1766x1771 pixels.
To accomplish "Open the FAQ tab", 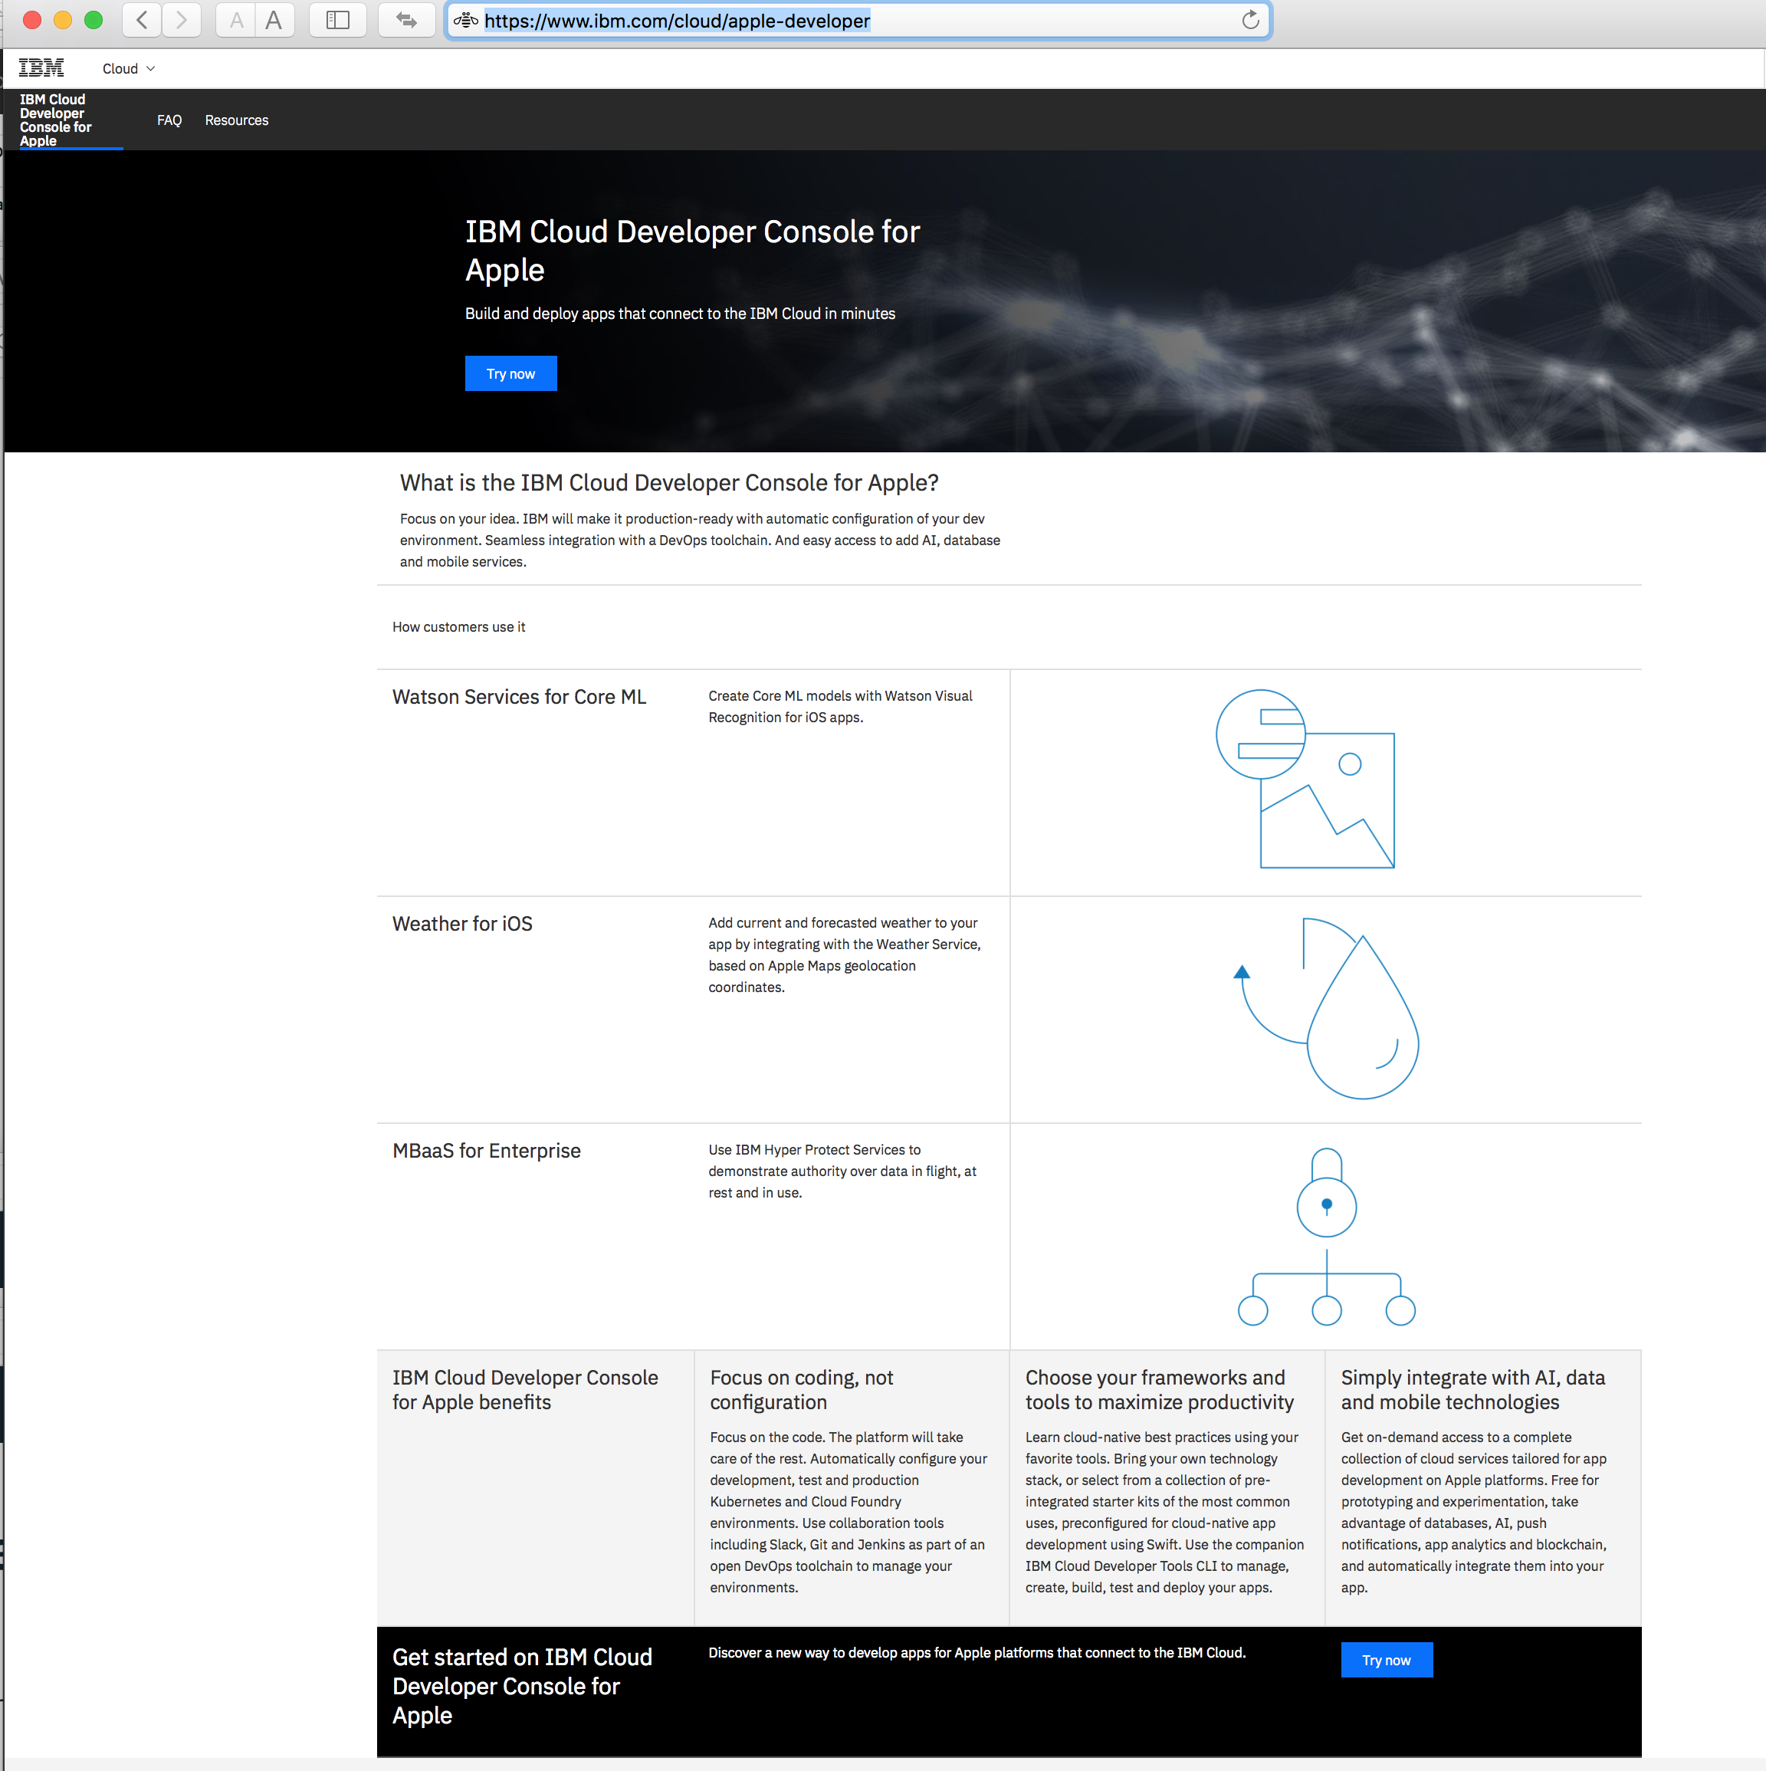I will click(169, 120).
